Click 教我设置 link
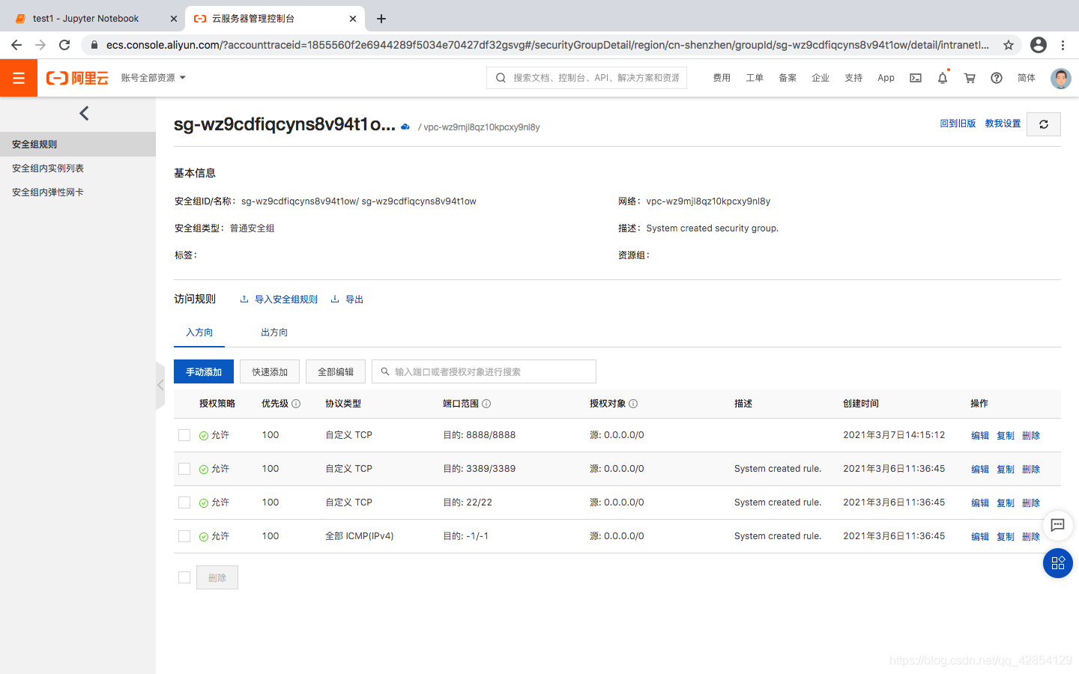The height and width of the screenshot is (674, 1079). [1003, 124]
